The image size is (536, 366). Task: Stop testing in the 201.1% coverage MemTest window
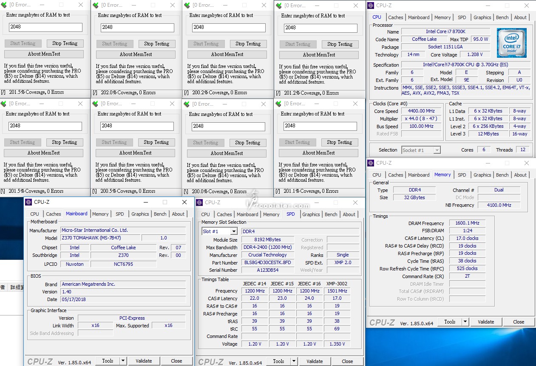pos(340,142)
